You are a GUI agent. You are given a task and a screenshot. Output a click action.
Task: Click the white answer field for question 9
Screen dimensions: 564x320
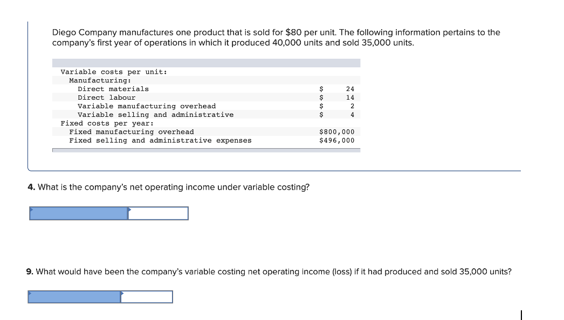[x=147, y=297]
